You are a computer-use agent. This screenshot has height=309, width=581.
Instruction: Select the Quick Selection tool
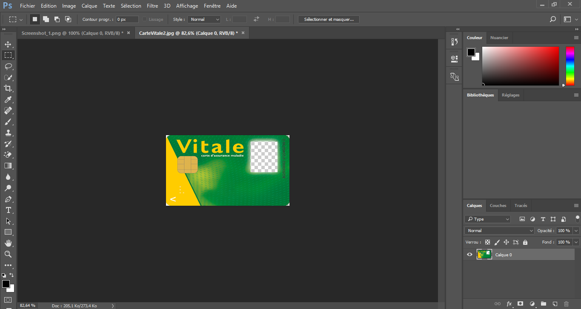[x=8, y=77]
